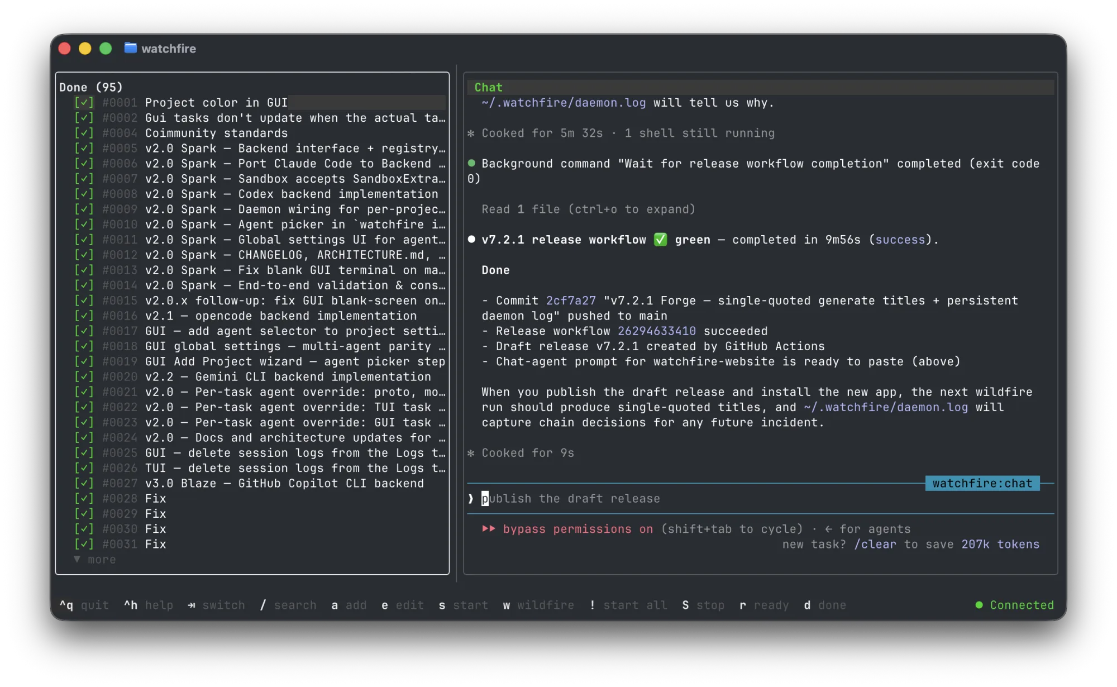1117x687 pixels.
Task: Open the commit 2cf7a27 link
Action: (x=571, y=300)
